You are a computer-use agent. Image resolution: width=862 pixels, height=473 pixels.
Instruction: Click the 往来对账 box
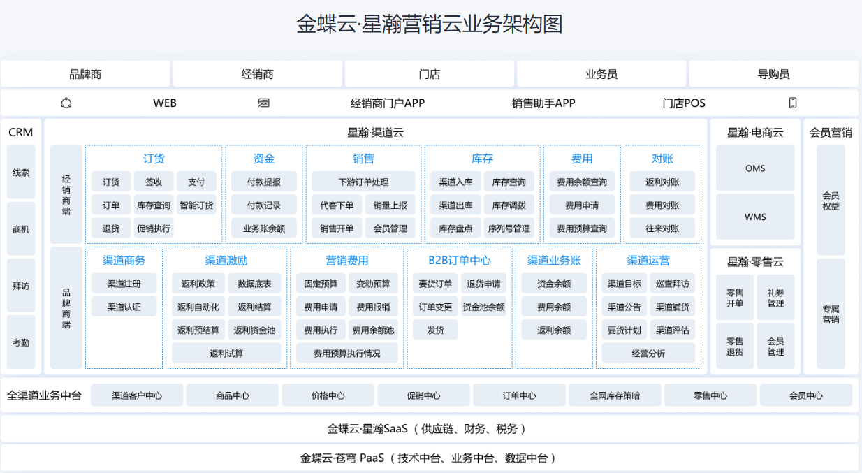(x=662, y=228)
